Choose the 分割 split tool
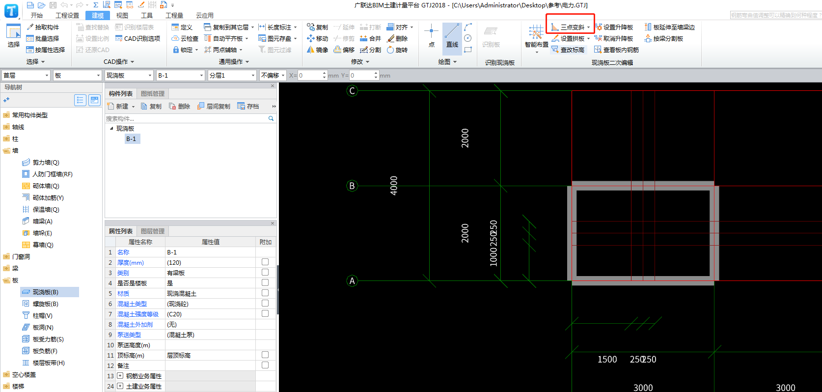 371,50
